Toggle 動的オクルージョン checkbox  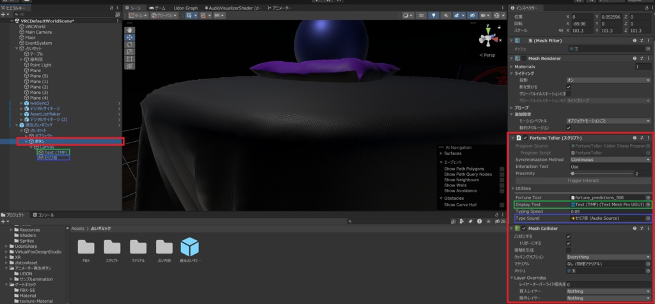pyautogui.click(x=569, y=128)
